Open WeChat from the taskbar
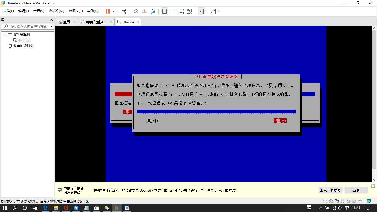 tap(107, 208)
